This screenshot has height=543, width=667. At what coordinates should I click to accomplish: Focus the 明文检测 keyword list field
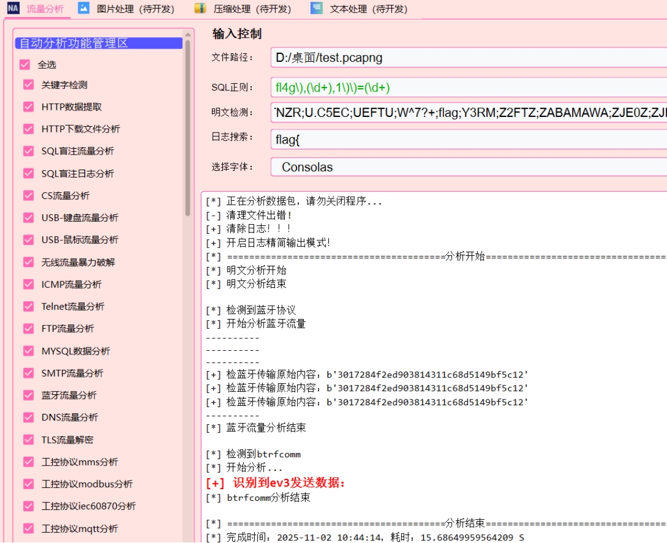[468, 112]
